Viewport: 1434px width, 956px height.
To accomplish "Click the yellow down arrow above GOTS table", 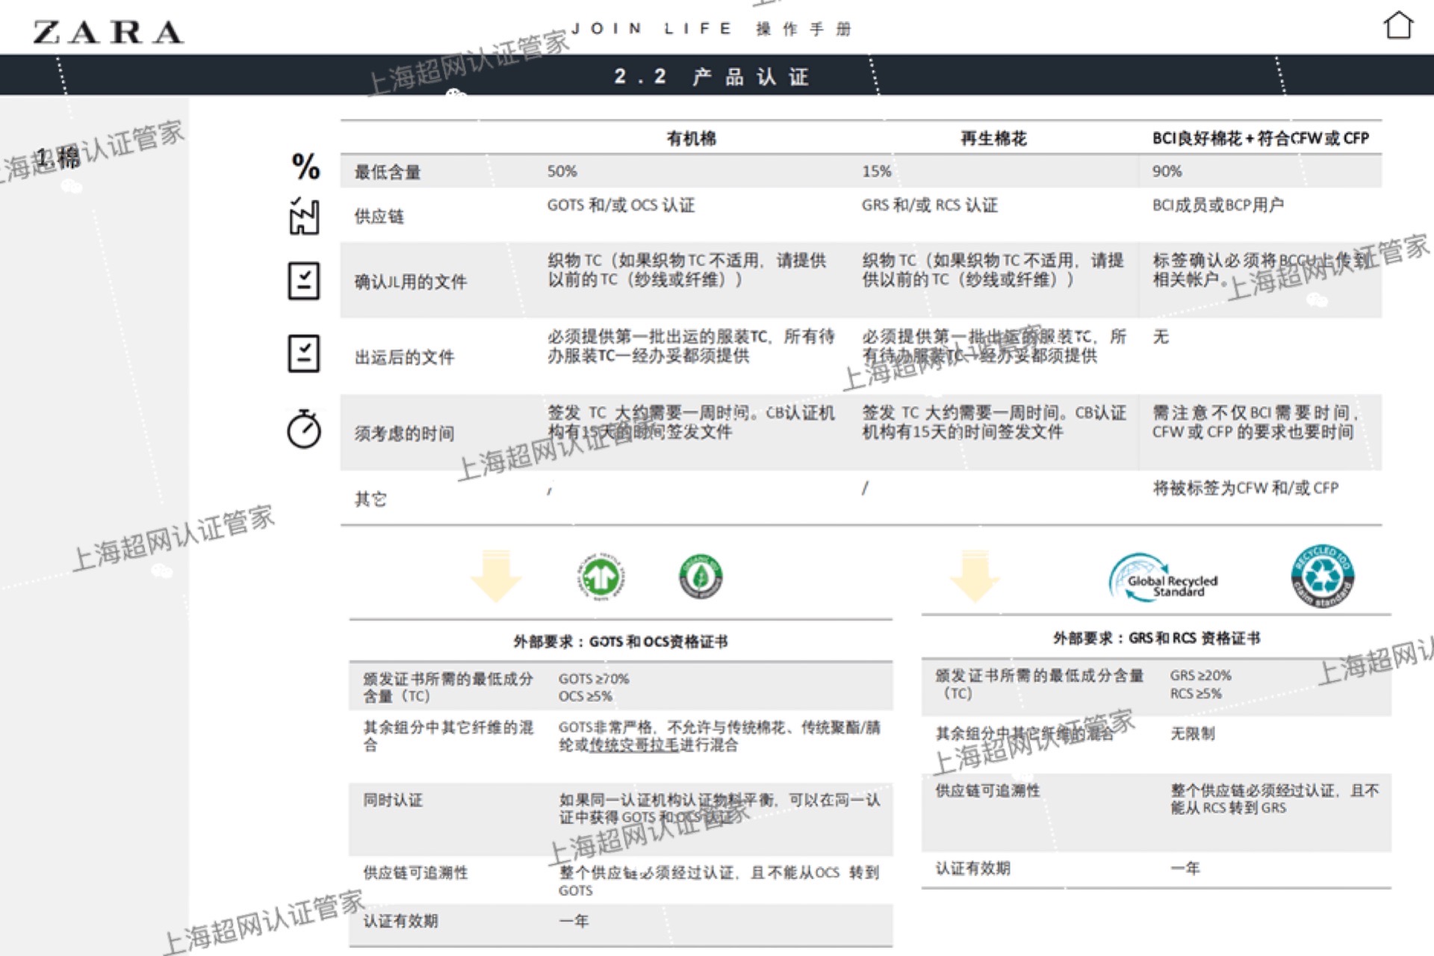I will tap(496, 576).
